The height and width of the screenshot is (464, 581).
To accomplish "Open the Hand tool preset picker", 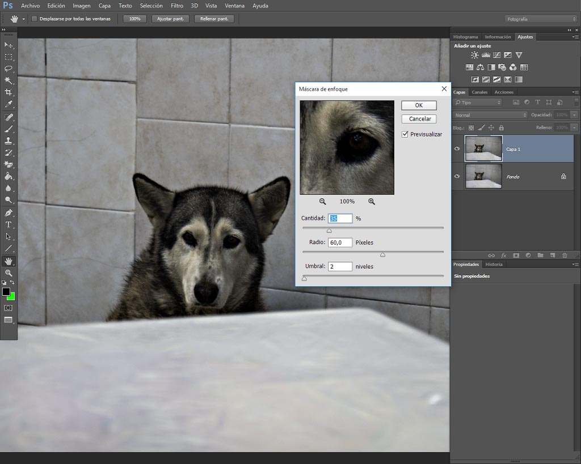I will (23, 19).
